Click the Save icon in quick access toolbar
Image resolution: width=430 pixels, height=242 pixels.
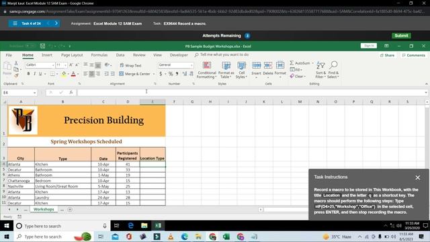[x=42, y=46]
